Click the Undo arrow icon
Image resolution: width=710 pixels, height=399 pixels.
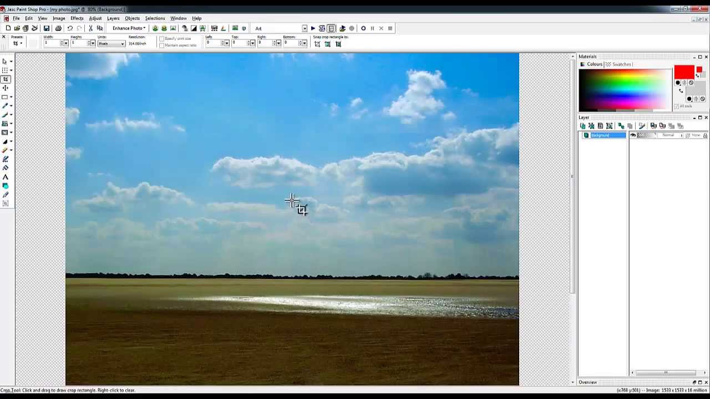click(70, 28)
